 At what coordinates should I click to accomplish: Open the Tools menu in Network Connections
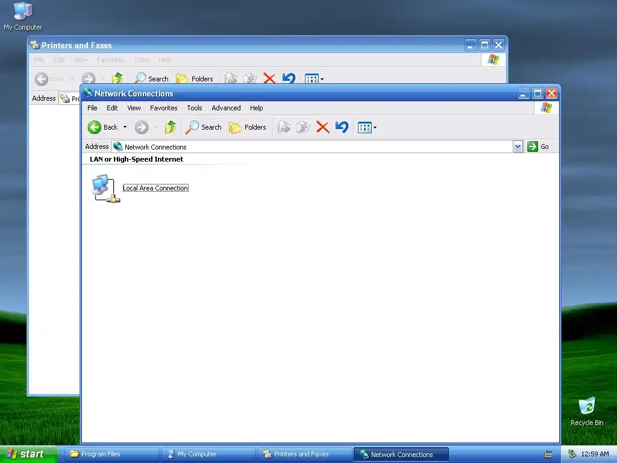(x=195, y=108)
